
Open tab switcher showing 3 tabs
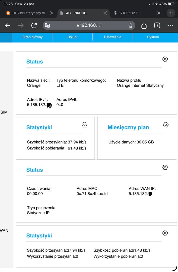[157, 26]
